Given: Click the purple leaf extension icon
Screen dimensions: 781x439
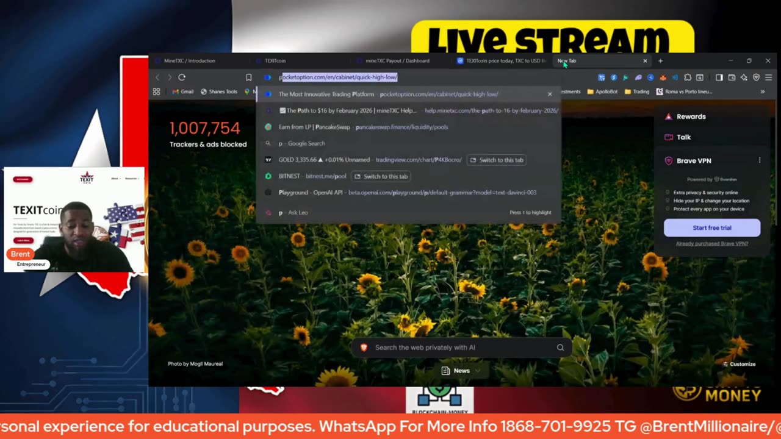Looking at the screenshot, I should [x=638, y=77].
